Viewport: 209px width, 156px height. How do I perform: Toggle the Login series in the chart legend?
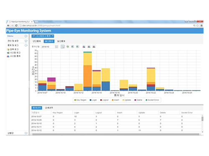(x=93, y=100)
